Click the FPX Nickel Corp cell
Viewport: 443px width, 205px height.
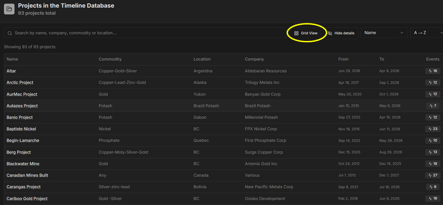coord(261,129)
